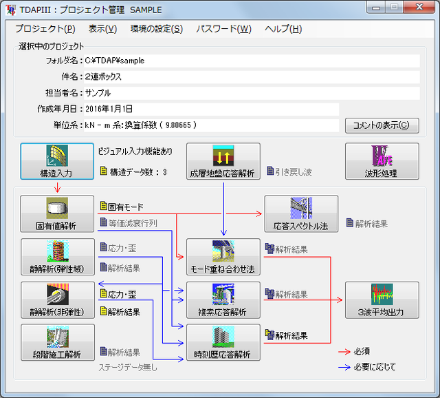440x398 pixels.
Task: Click the 選択中のプロジェクト group label
Action: [x=51, y=46]
